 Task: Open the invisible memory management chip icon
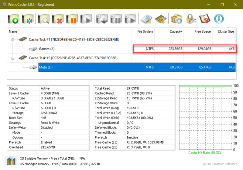(161, 19)
